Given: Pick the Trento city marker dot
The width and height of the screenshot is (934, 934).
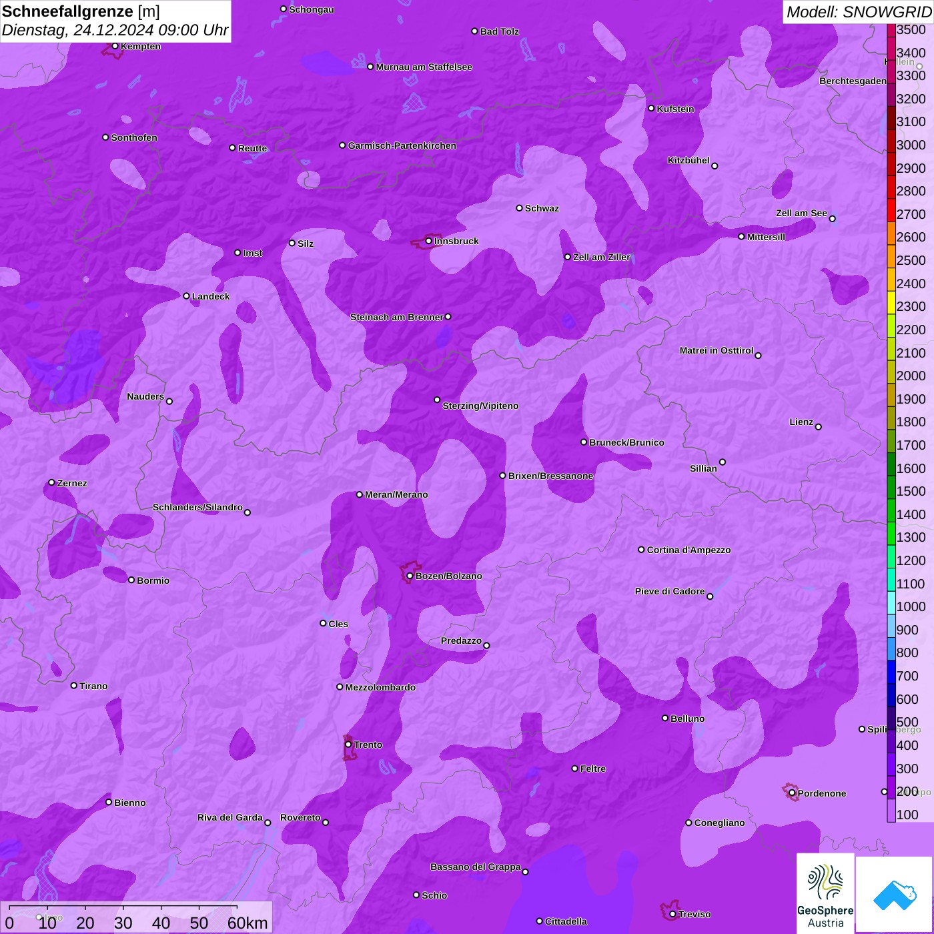Looking at the screenshot, I should click(x=348, y=745).
